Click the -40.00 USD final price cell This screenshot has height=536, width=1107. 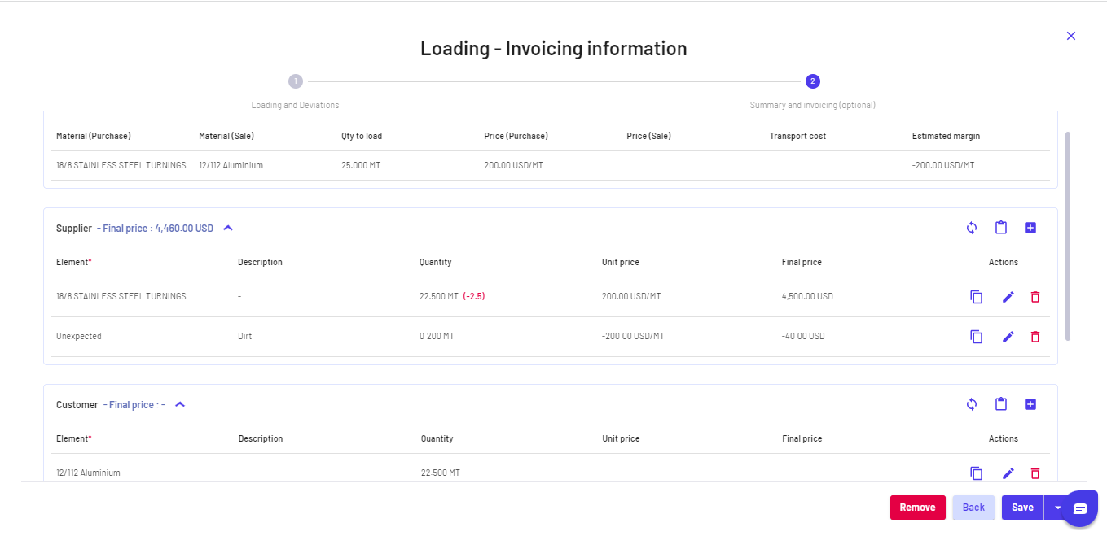803,337
